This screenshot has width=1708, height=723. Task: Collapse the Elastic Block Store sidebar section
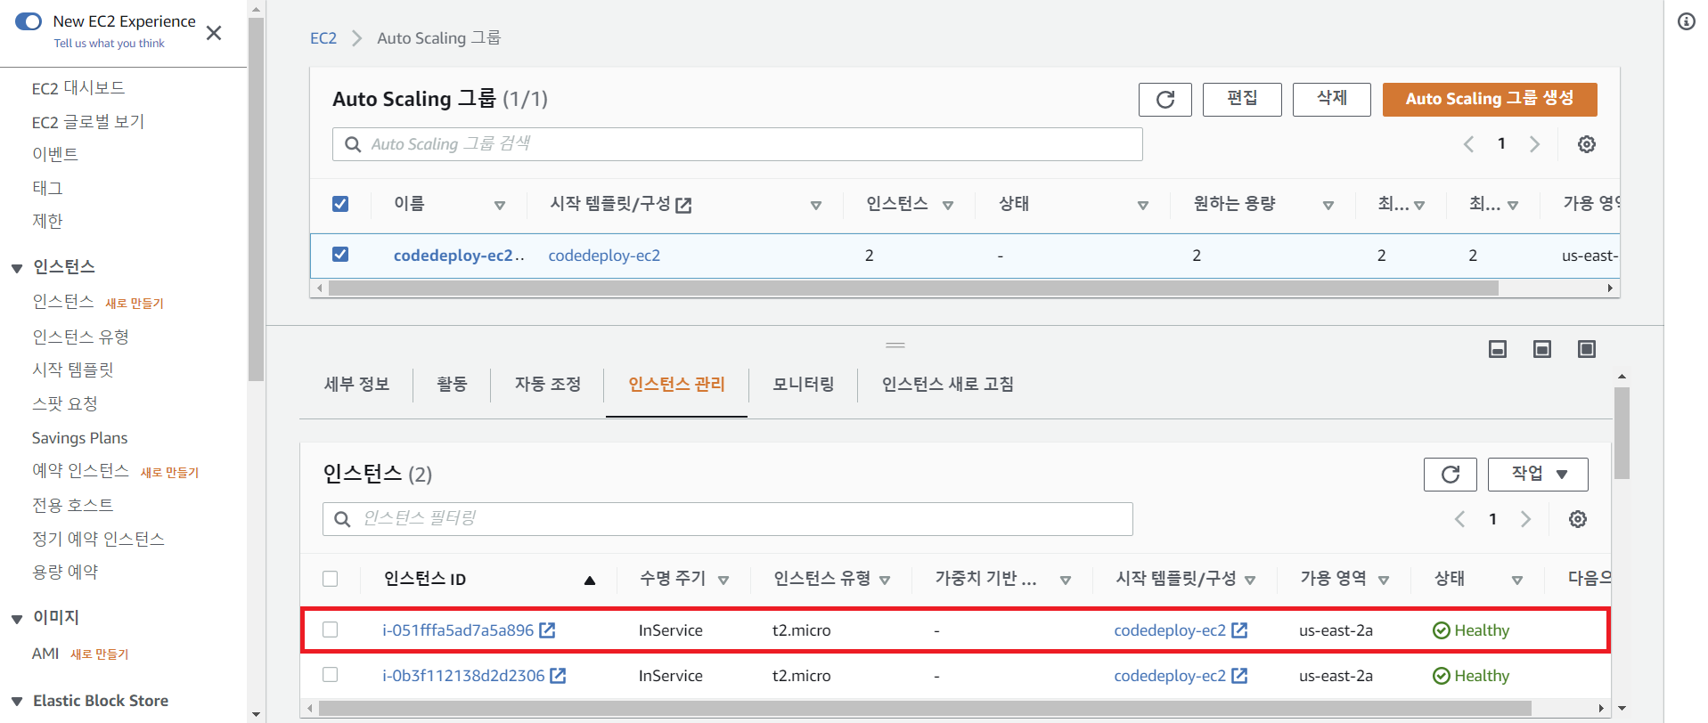tap(17, 702)
